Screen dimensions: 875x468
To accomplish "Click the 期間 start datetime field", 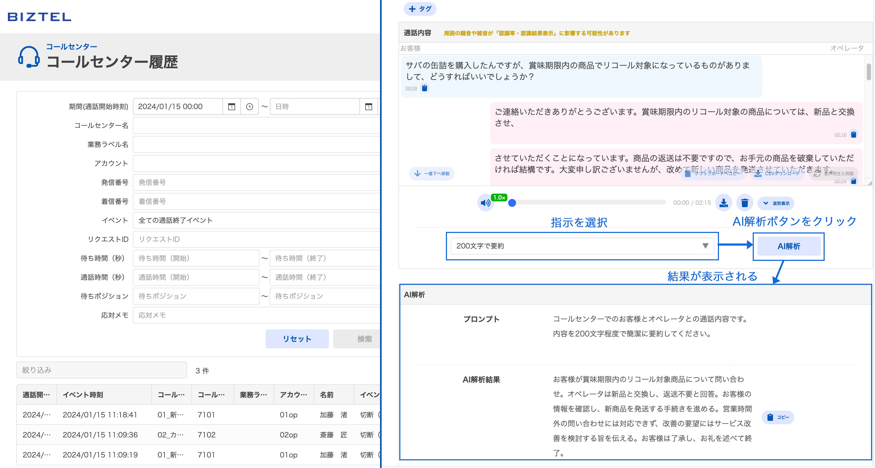I will (x=178, y=107).
